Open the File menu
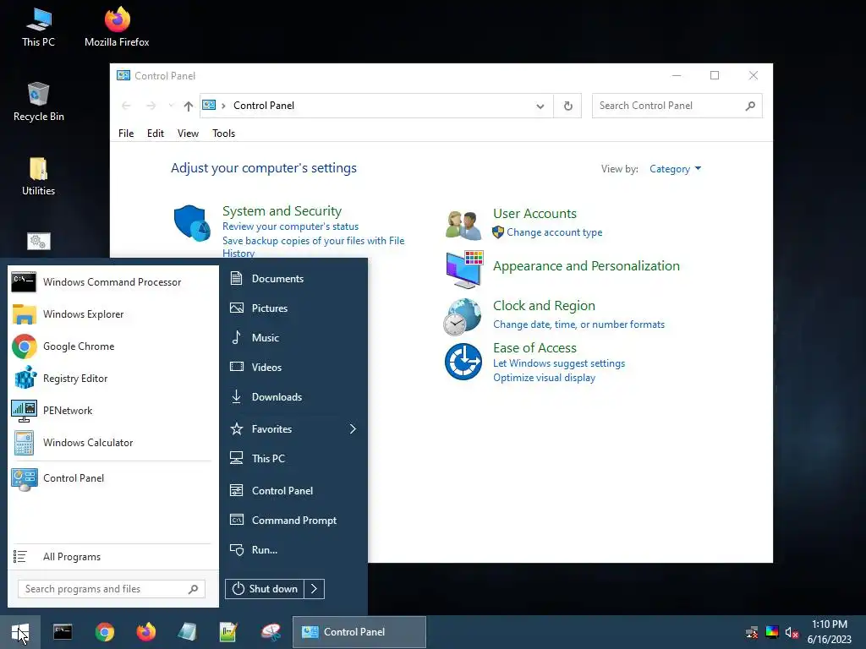 [126, 134]
